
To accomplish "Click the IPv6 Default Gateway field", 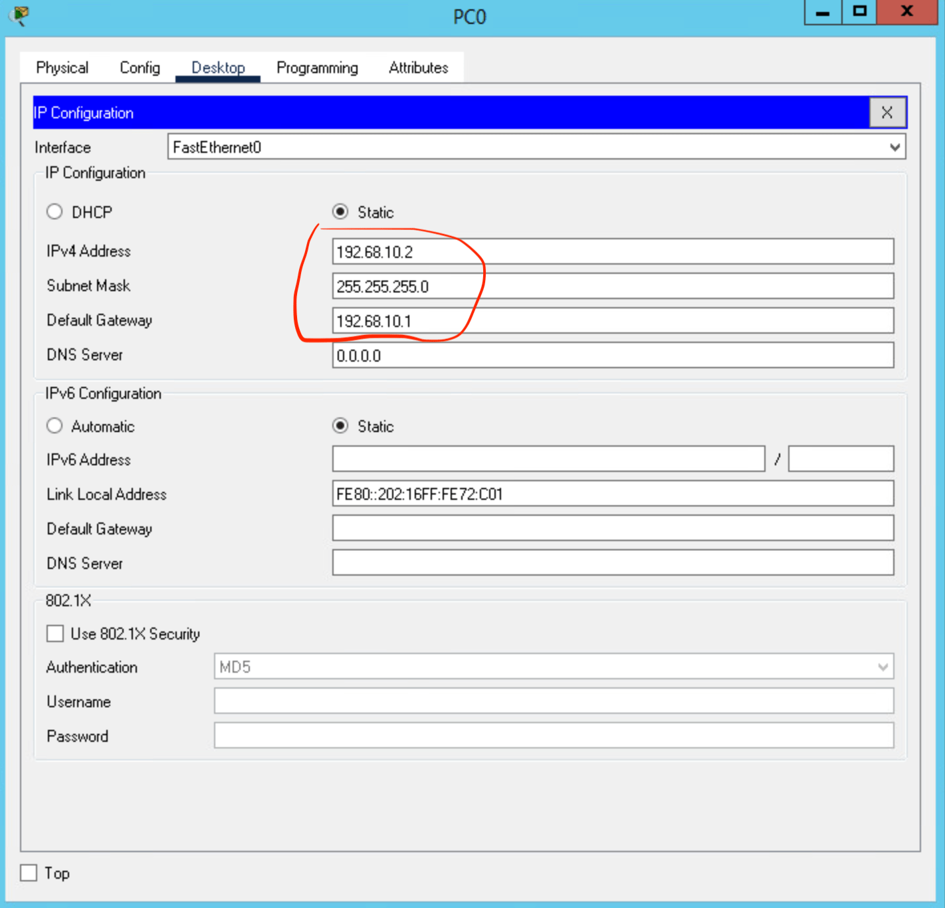I will click(613, 528).
